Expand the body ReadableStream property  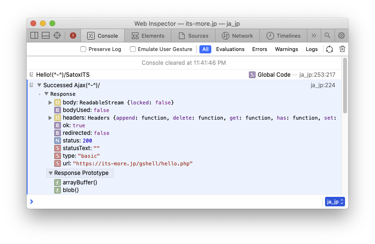(x=50, y=102)
